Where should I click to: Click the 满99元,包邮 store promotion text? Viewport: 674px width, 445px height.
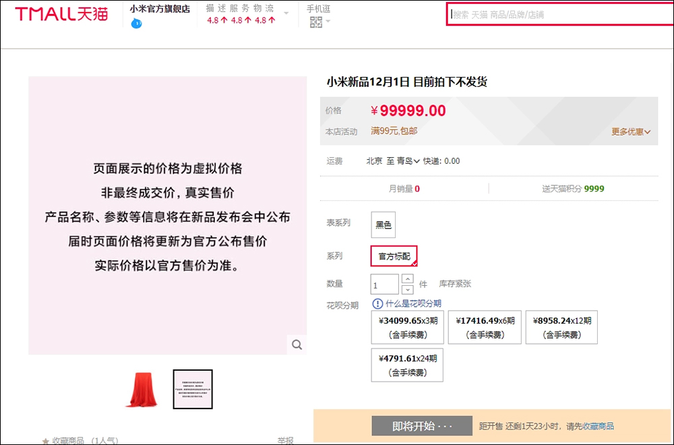pos(394,131)
